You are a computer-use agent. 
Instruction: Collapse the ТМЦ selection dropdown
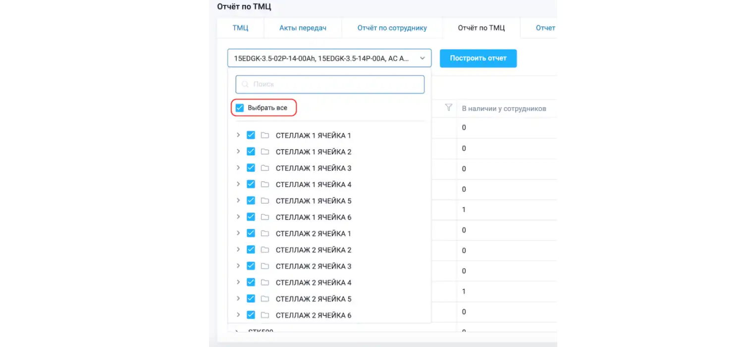[423, 58]
